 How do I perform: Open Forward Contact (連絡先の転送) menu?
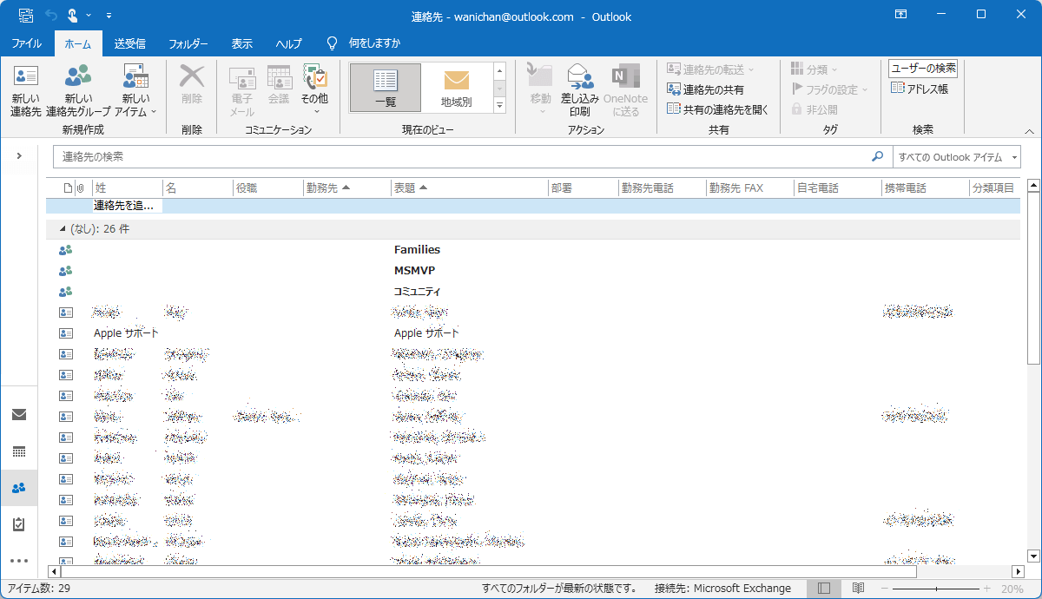pyautogui.click(x=711, y=69)
